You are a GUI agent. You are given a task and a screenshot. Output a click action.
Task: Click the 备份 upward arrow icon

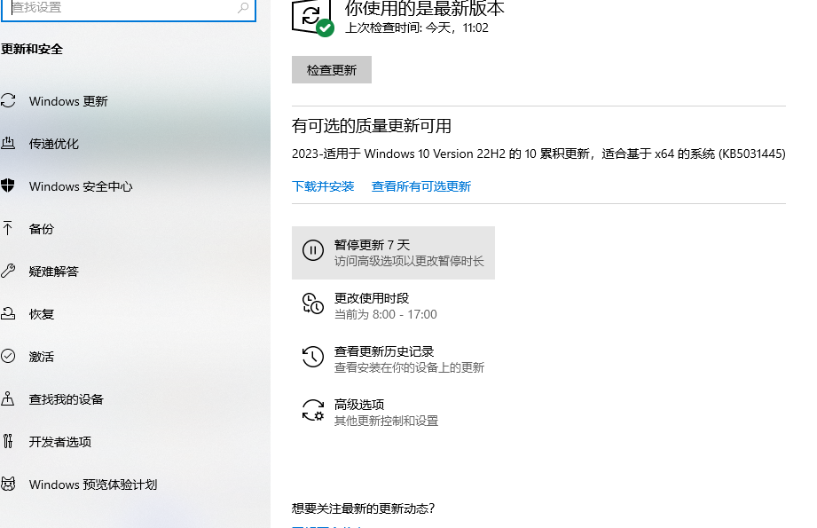pos(8,228)
